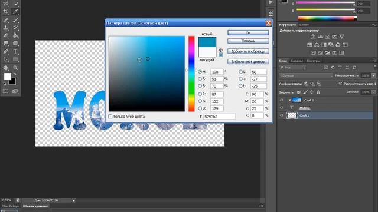Add Brightness/Contrast adjustment (sun icon)
The height and width of the screenshot is (212, 378).
[313, 37]
